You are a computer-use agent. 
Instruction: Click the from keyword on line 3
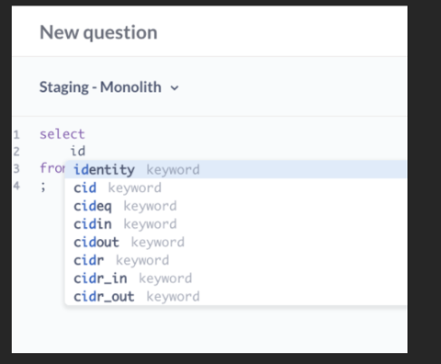pyautogui.click(x=52, y=168)
